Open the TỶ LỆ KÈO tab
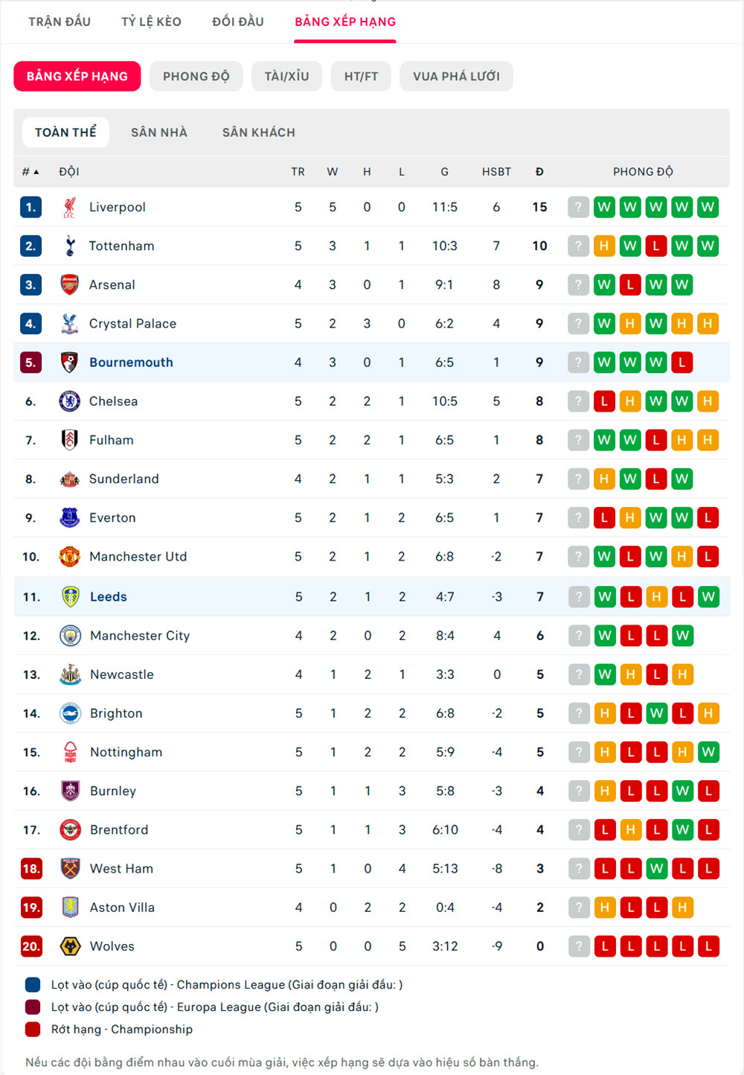The image size is (744, 1075). coord(151,22)
